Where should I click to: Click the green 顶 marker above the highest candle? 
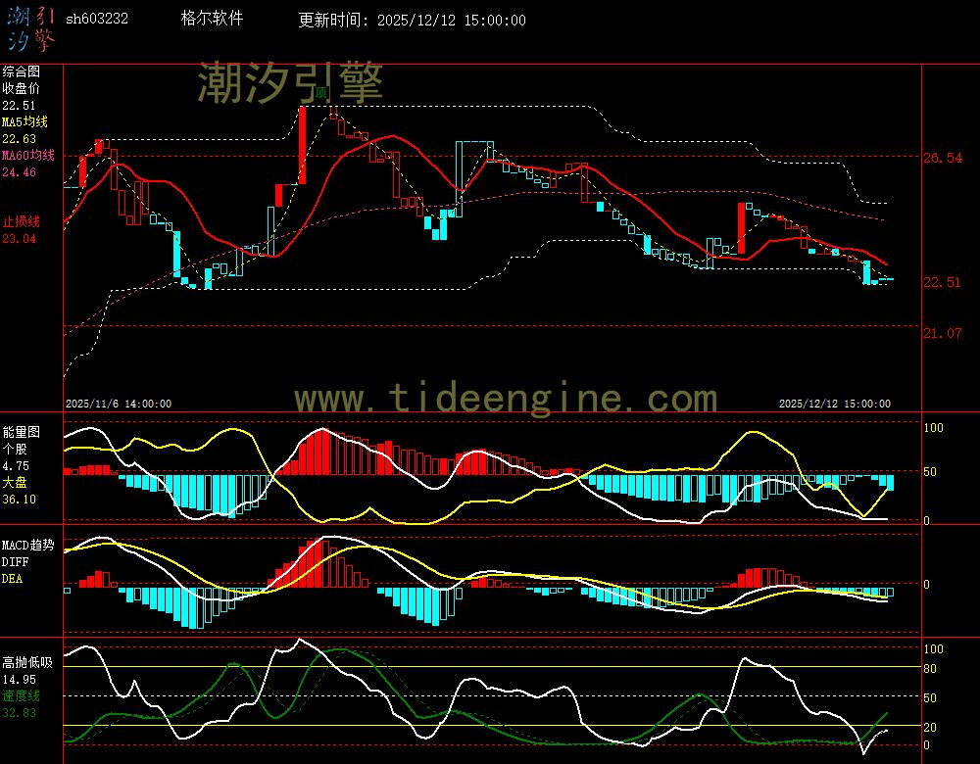pyautogui.click(x=320, y=93)
